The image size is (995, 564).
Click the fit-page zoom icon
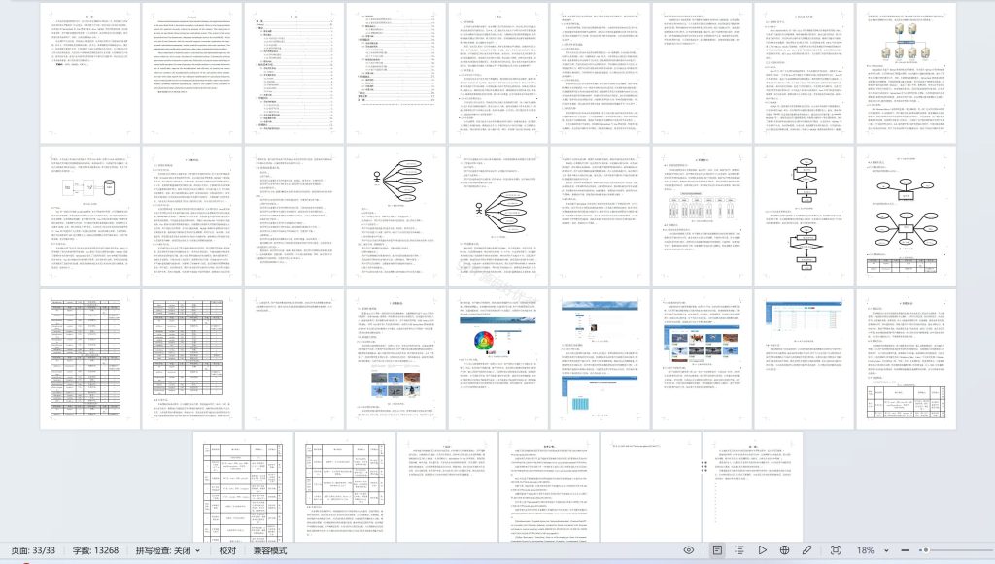pos(836,550)
